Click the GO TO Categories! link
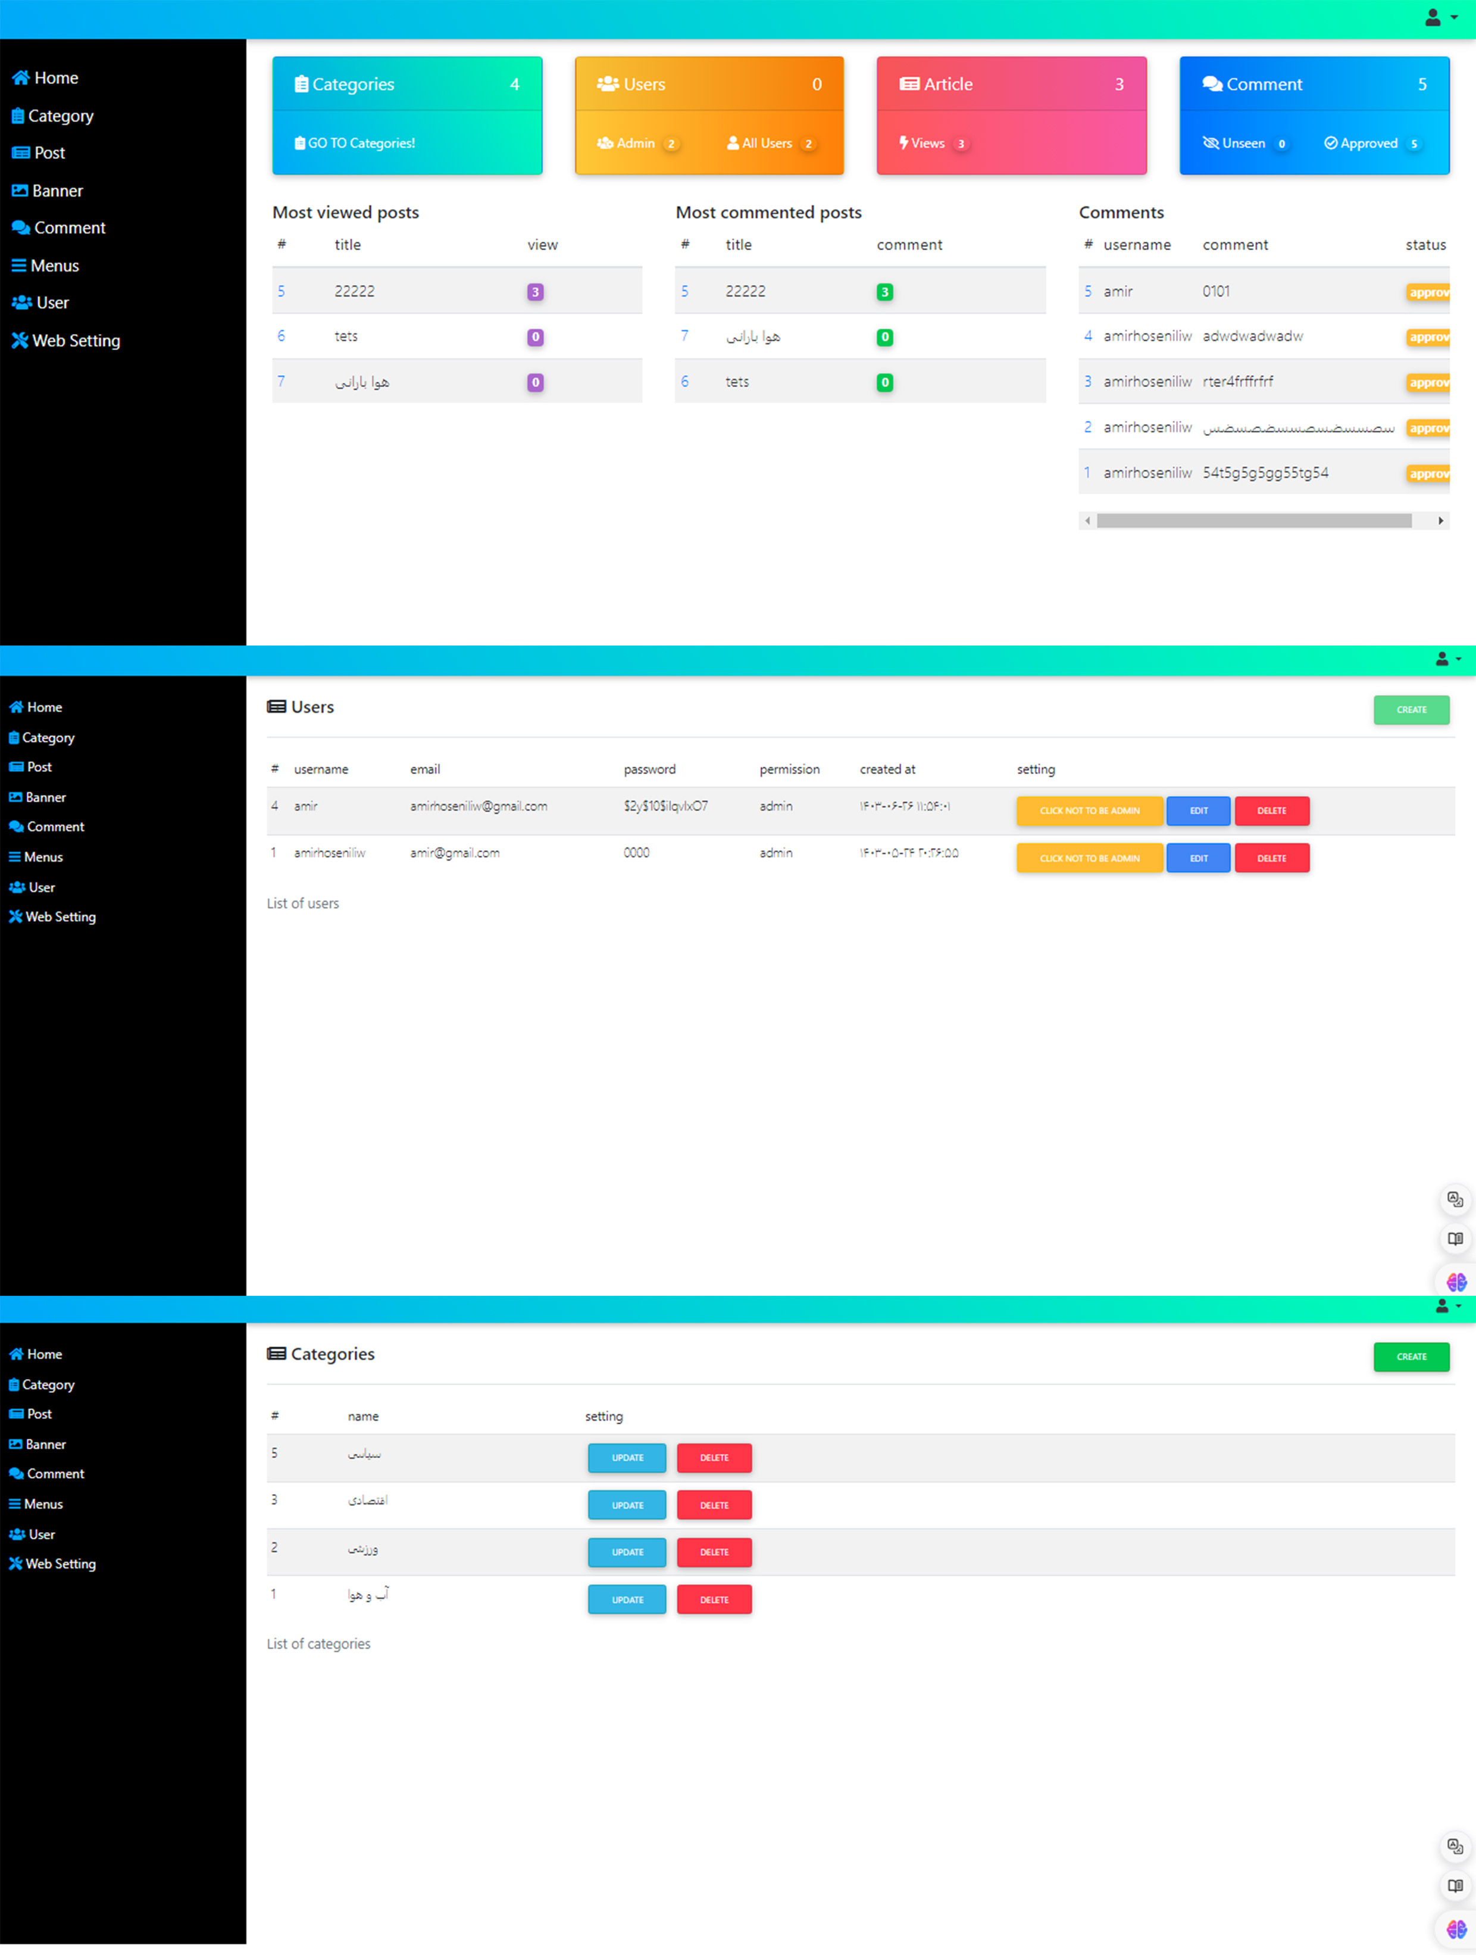The height and width of the screenshot is (1955, 1476). pyautogui.click(x=354, y=143)
